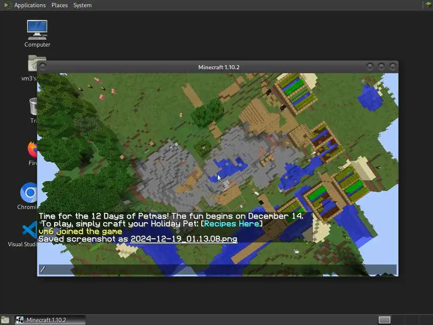Click the show desktop icon in bottom panel
Image resolution: width=433 pixels, height=325 pixels.
[5, 320]
